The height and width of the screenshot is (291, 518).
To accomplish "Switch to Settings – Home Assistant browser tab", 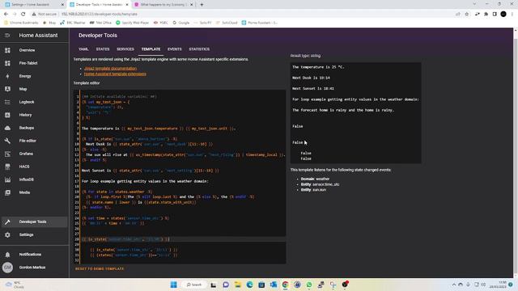I will pos(34,5).
